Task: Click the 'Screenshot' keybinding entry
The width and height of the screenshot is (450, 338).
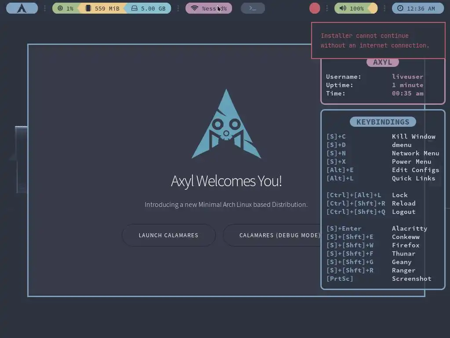Action: click(411, 279)
